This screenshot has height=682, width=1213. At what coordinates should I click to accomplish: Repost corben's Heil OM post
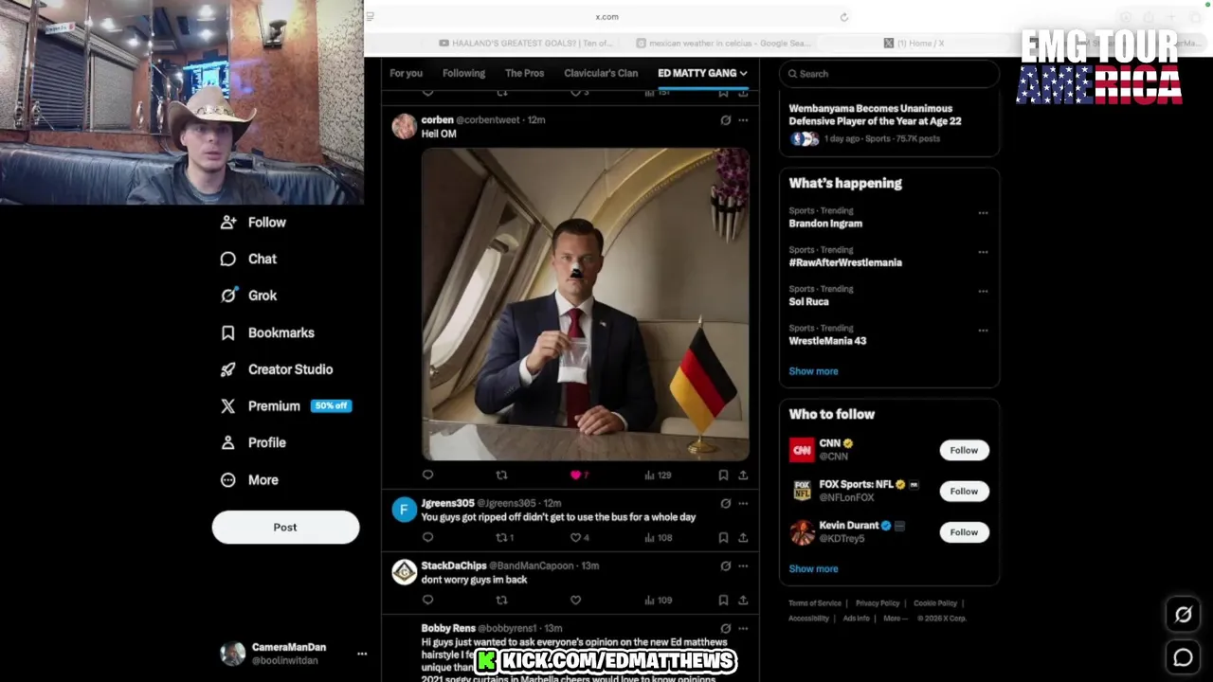click(x=501, y=475)
